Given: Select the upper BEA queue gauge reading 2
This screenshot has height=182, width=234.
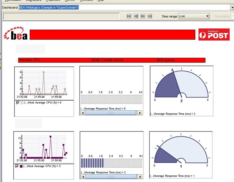Looking at the screenshot, I should (181, 85).
